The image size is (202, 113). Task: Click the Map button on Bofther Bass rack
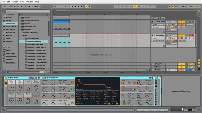pos(32,78)
